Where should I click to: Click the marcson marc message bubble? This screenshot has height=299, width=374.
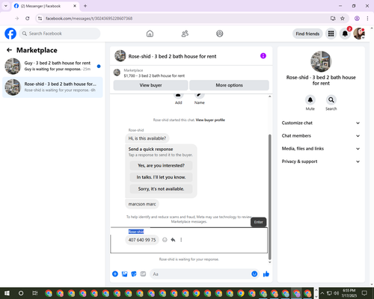pyautogui.click(x=142, y=204)
